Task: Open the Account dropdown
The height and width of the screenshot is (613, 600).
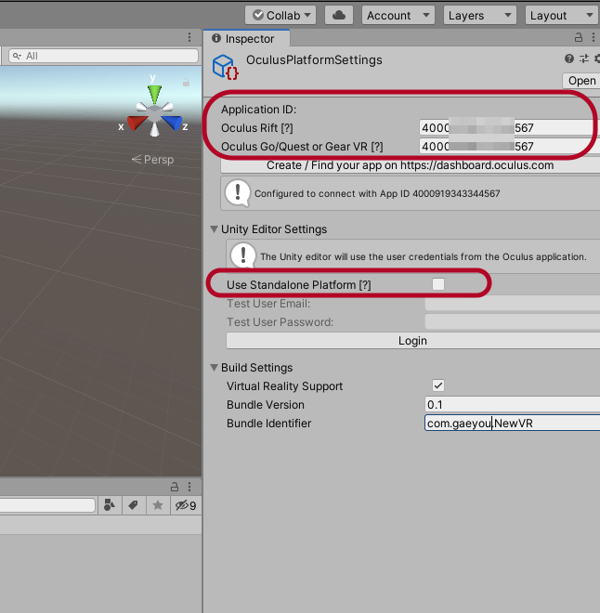Action: (x=398, y=15)
